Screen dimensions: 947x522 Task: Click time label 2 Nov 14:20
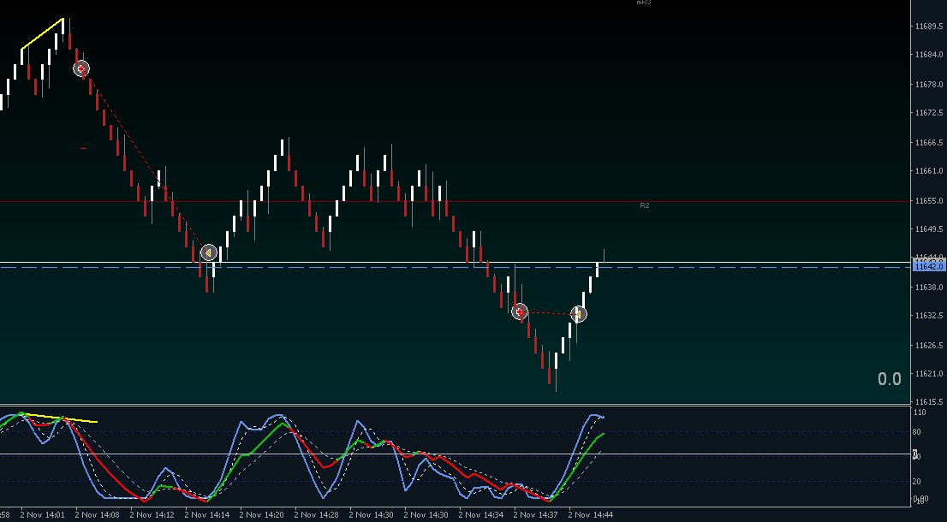261,515
